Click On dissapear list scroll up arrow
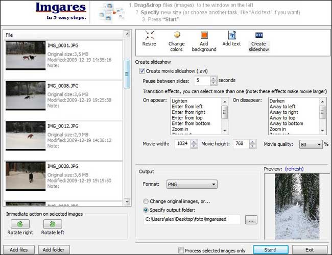This screenshot has width=332, height=255. [322, 101]
